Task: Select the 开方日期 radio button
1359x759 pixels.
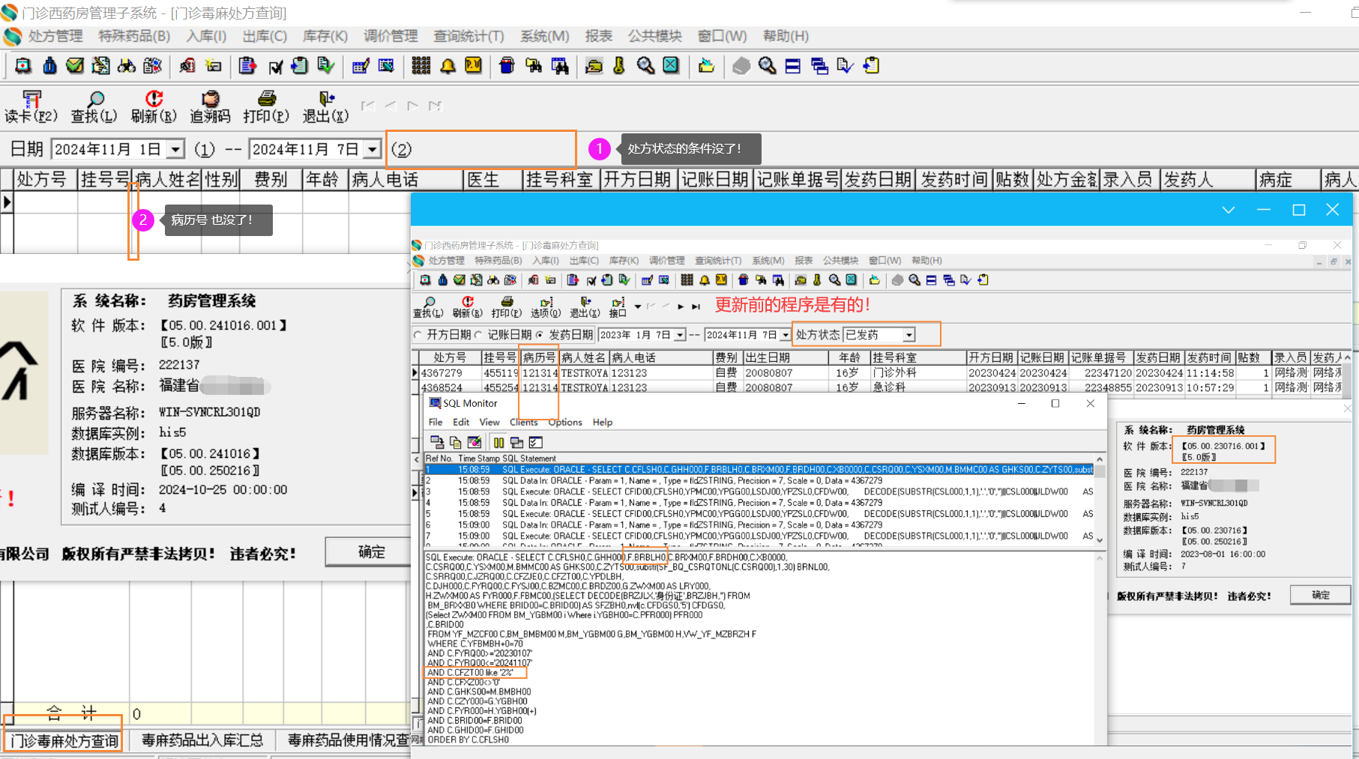Action: click(x=418, y=335)
